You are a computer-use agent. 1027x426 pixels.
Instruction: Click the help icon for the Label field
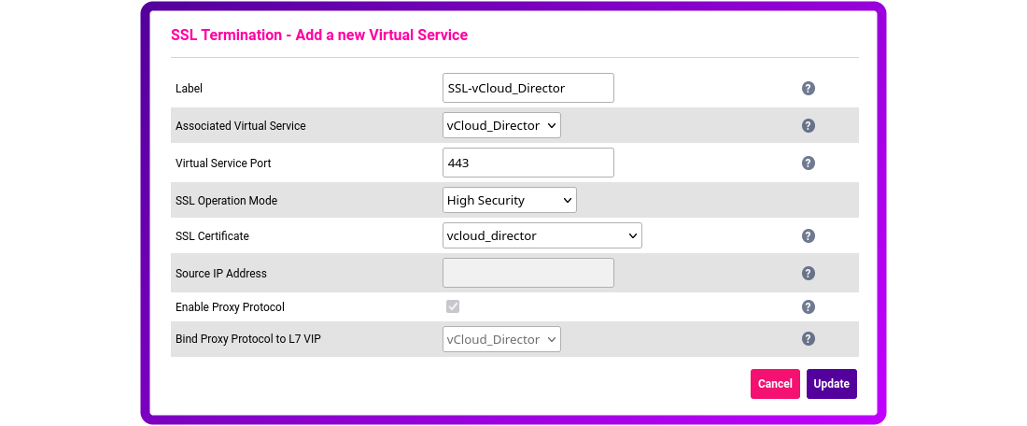click(x=809, y=89)
